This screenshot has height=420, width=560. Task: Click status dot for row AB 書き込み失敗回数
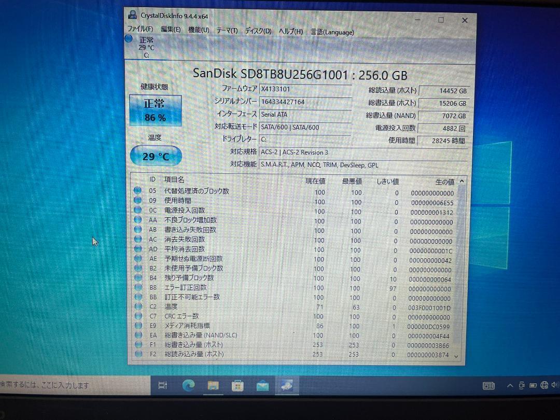138,229
